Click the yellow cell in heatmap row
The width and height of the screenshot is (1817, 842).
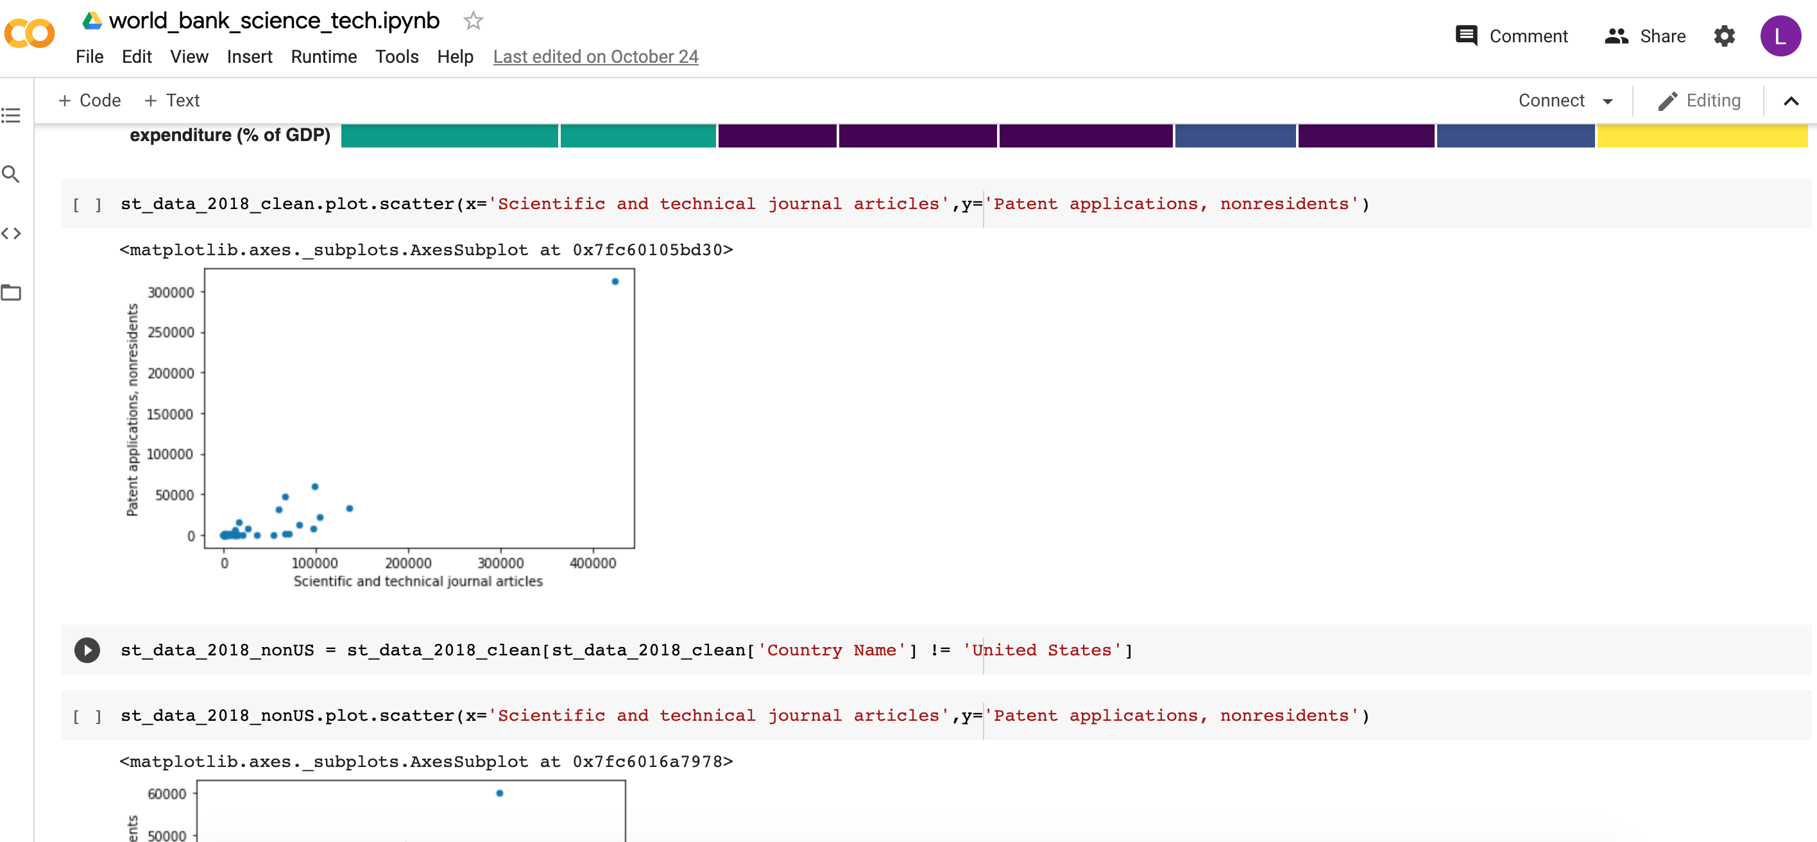pyautogui.click(x=1702, y=135)
